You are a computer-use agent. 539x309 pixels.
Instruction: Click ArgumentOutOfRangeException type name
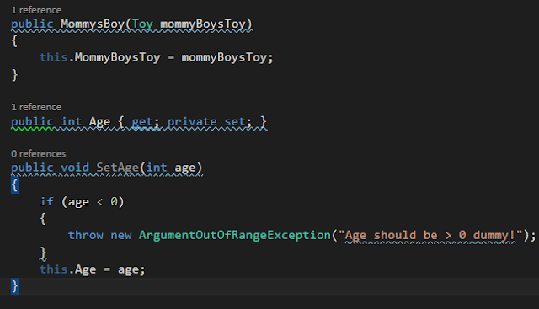(235, 236)
